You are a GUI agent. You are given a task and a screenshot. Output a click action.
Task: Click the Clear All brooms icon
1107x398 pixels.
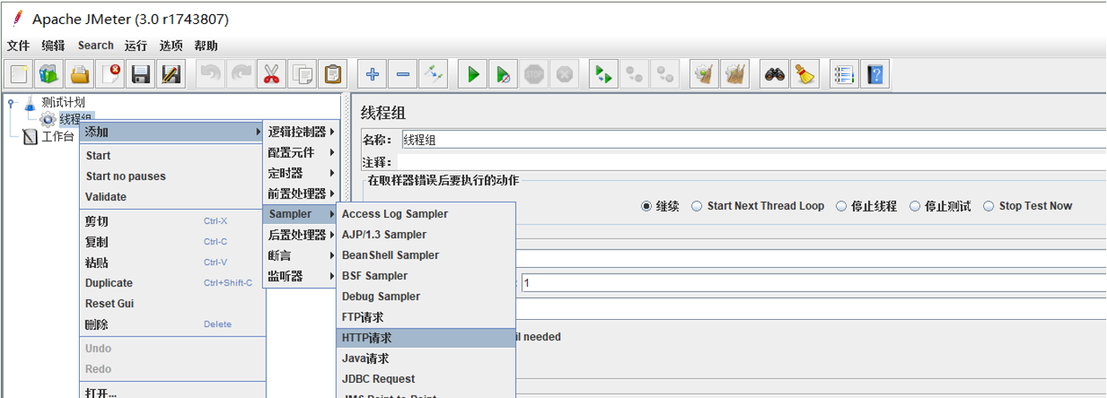735,75
